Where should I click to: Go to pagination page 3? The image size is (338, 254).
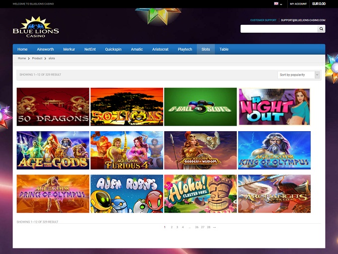pyautogui.click(x=177, y=227)
